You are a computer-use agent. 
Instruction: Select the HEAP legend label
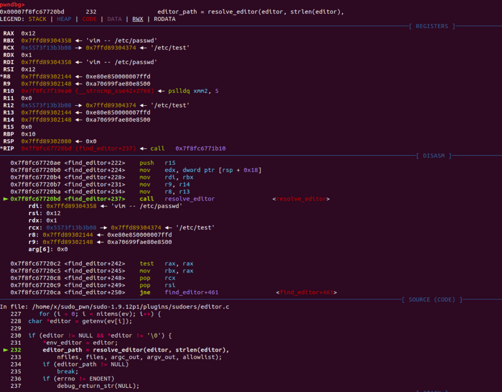coord(64,19)
